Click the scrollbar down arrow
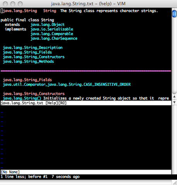Screen dimensions: 177x185 (174, 102)
